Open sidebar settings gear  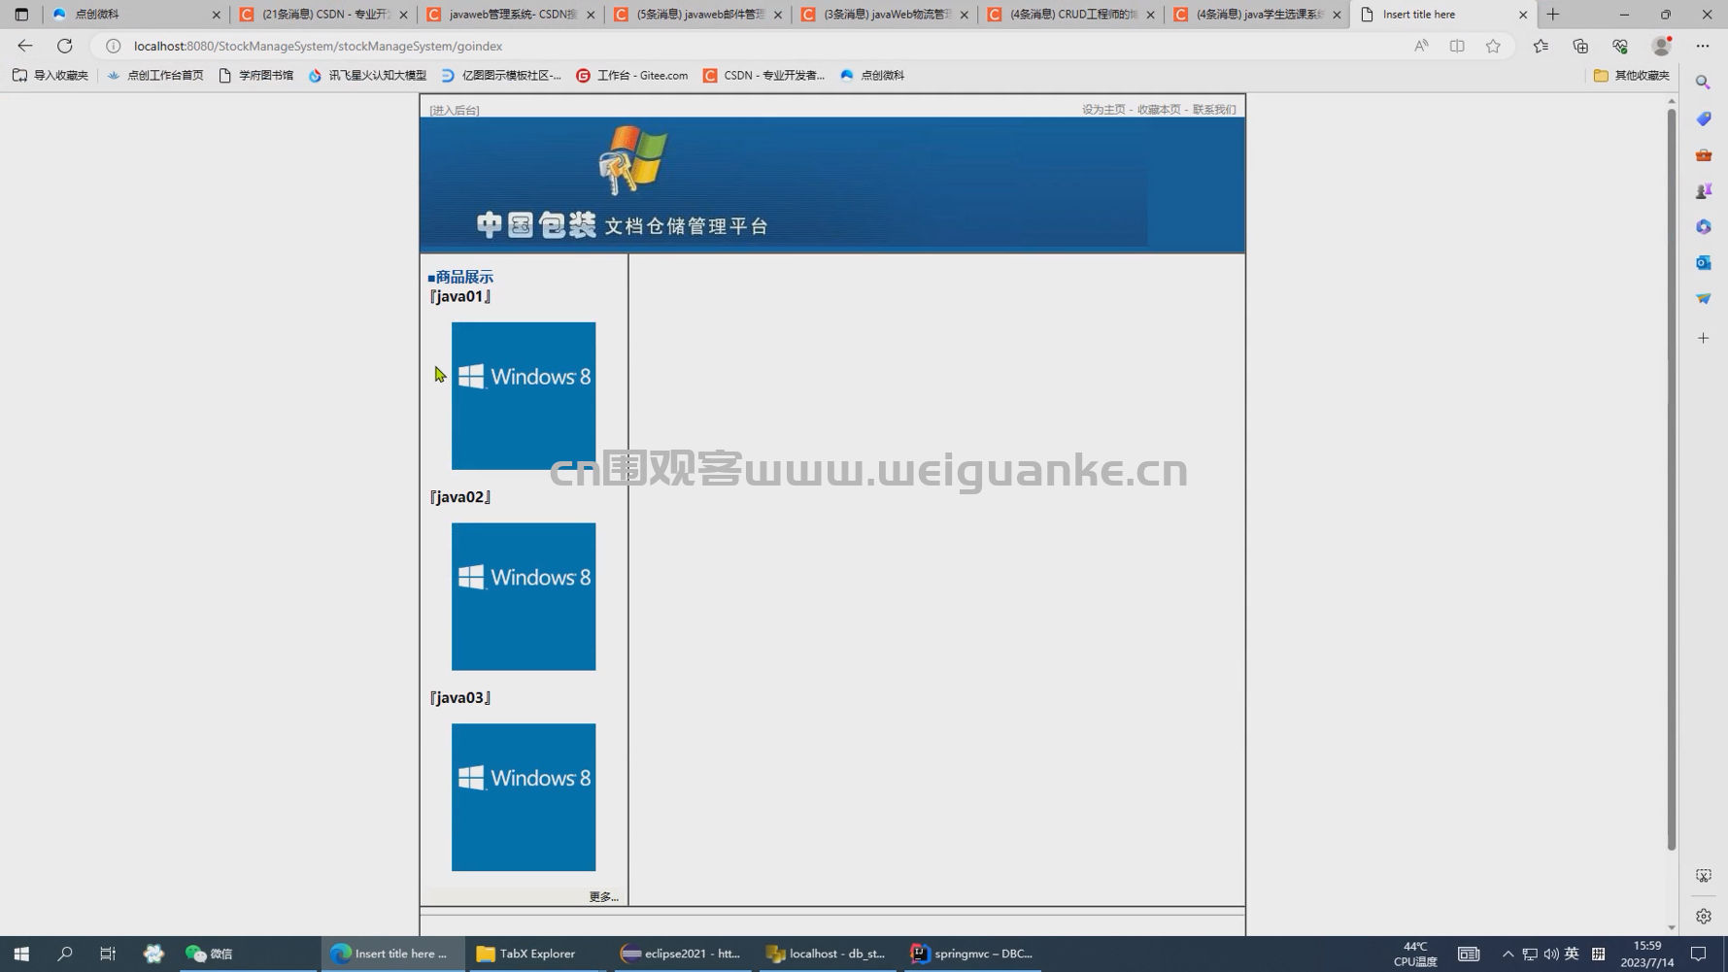pyautogui.click(x=1703, y=917)
